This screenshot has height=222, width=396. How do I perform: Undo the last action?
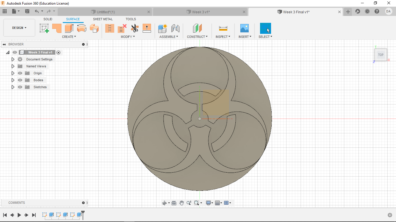[x=37, y=11]
